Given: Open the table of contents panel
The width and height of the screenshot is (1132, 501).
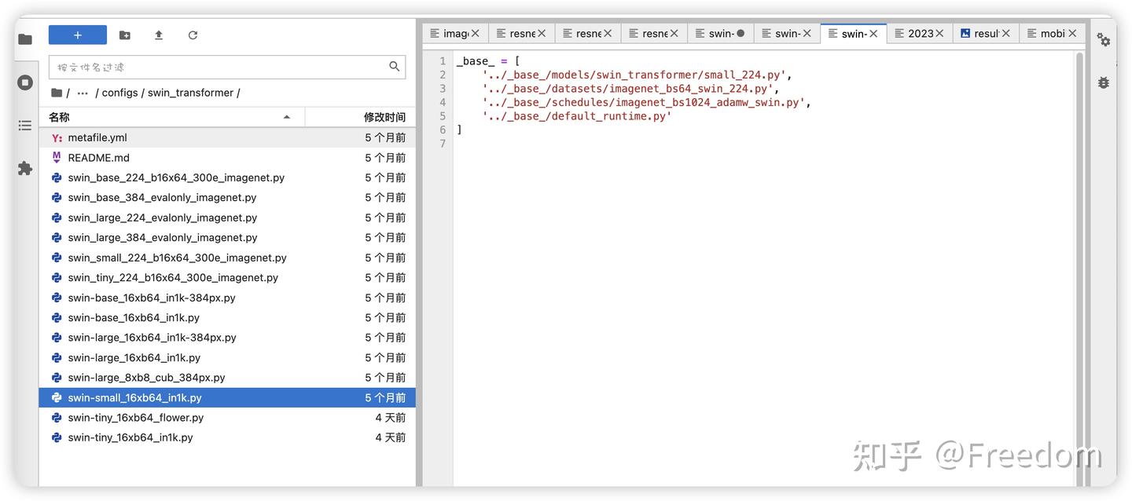Looking at the screenshot, I should tap(25, 126).
